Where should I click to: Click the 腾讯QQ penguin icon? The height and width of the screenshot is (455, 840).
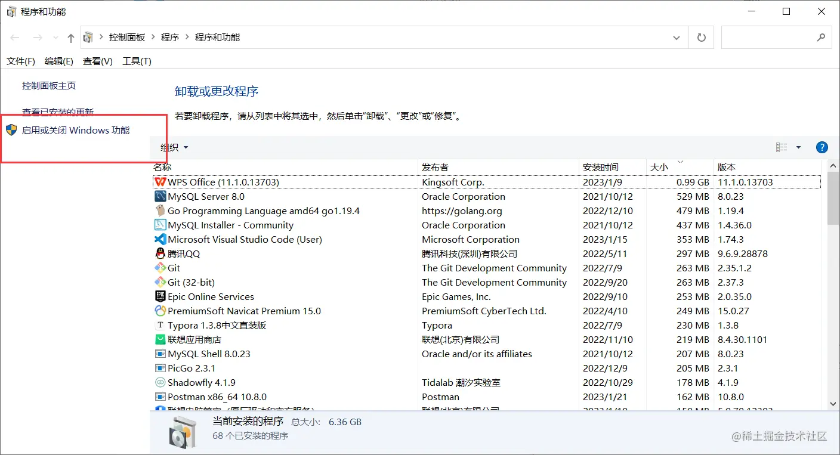coord(160,253)
